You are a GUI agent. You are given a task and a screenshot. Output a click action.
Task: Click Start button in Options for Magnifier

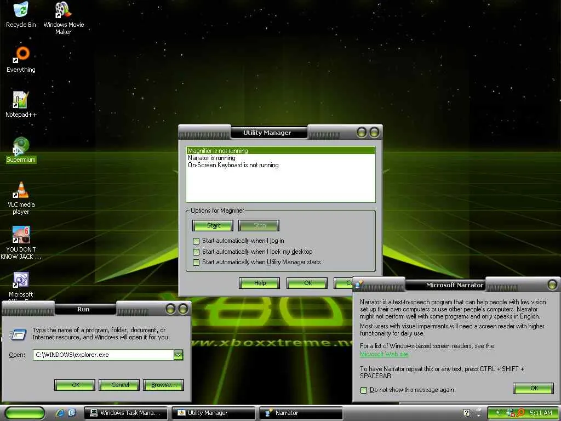(x=213, y=225)
